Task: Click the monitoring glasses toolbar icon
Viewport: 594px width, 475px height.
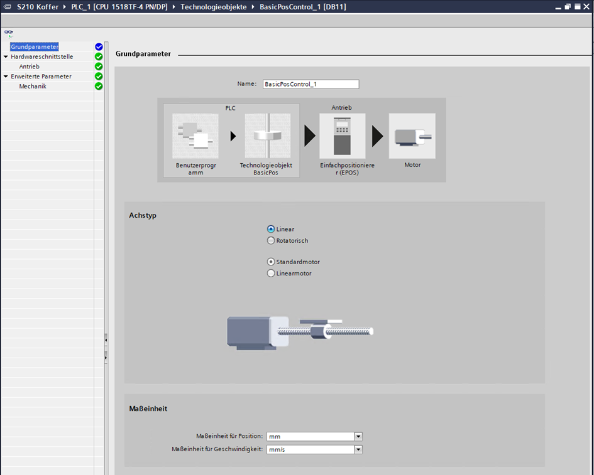Action: [9, 32]
